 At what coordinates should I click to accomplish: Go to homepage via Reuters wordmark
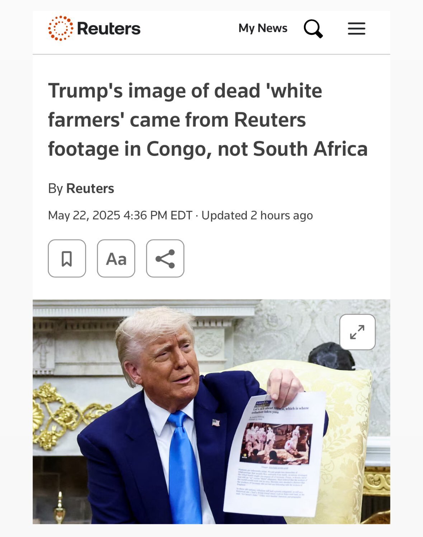pyautogui.click(x=109, y=29)
